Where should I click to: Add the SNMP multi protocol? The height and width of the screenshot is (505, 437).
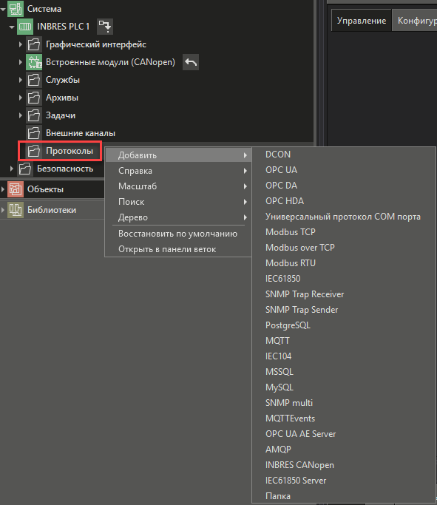click(344, 403)
